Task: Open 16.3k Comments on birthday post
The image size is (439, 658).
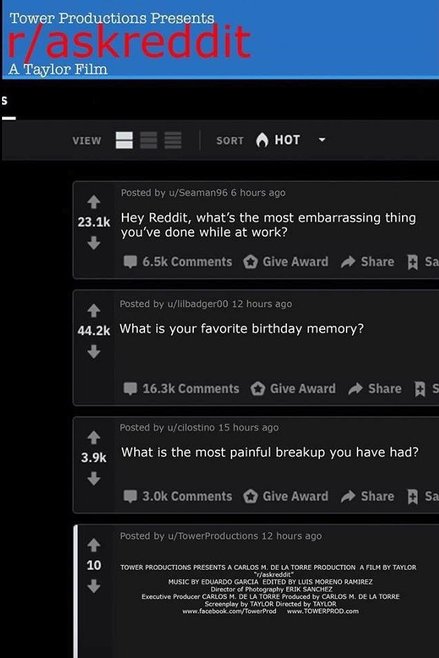Action: [181, 389]
